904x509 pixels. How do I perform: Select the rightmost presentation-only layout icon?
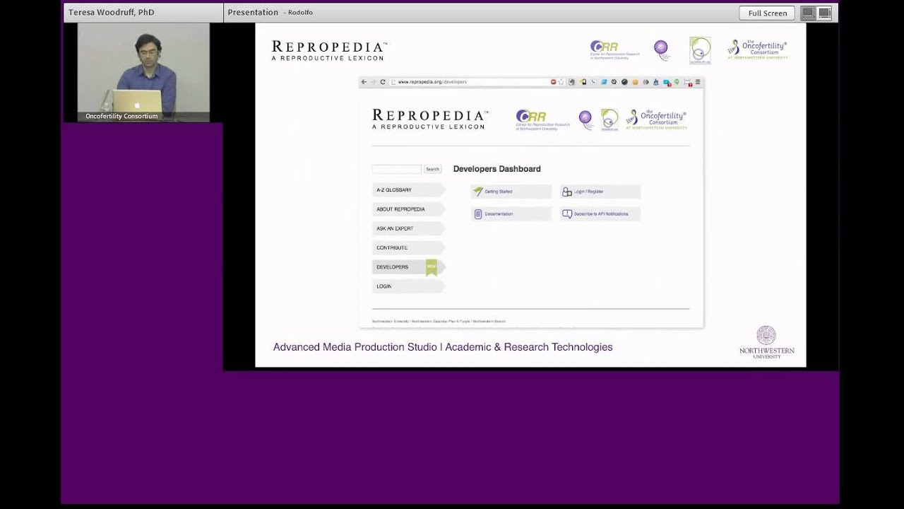pyautogui.click(x=824, y=13)
